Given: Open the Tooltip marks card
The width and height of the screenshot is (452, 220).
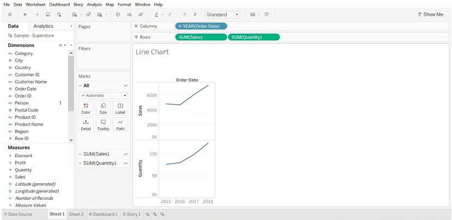Looking at the screenshot, I should point(103,125).
